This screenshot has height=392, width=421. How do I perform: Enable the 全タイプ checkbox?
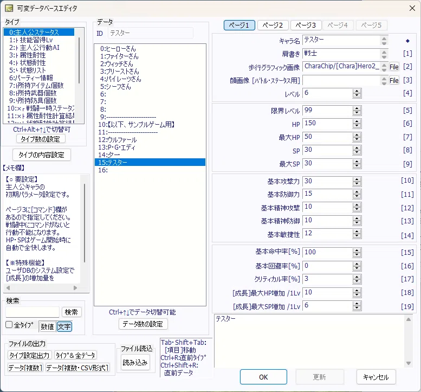[x=9, y=325]
